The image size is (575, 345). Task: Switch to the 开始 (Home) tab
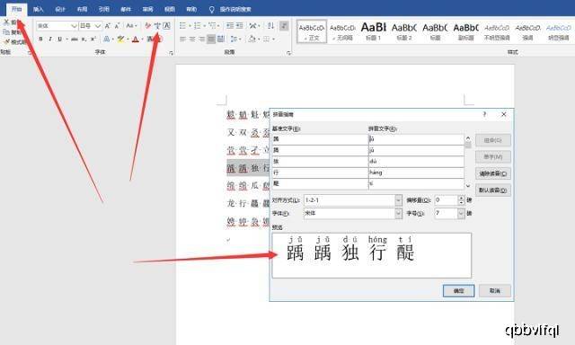[16, 9]
